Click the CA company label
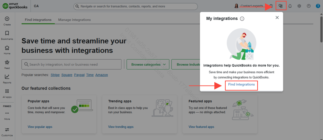Viewport: 323px width, 140px height. pyautogui.click(x=36, y=6)
